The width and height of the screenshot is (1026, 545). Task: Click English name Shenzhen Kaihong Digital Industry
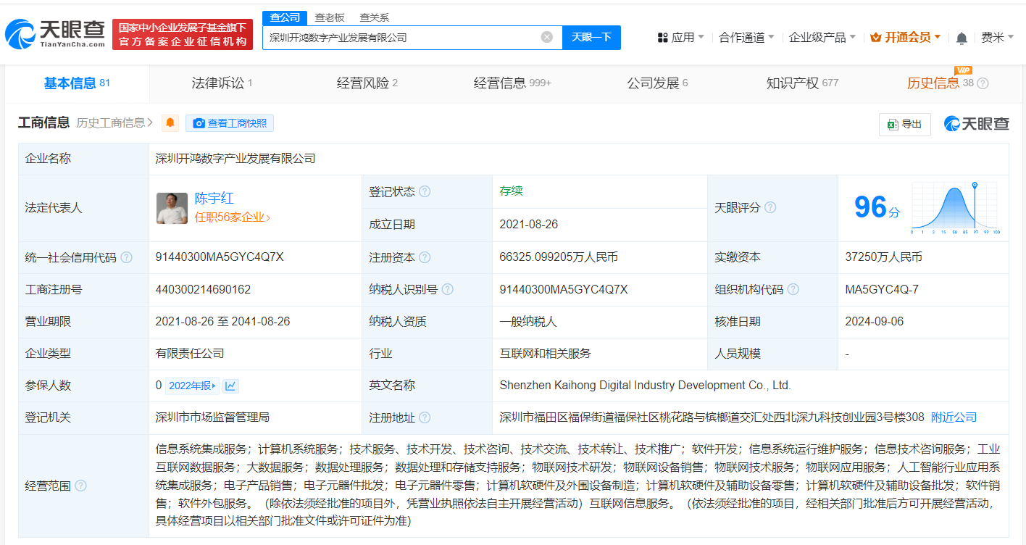646,386
